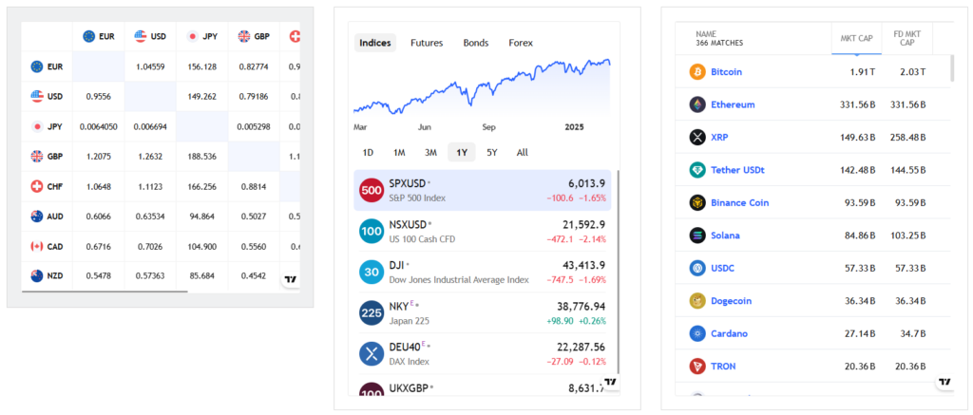Click the DEU40 DAX index icon

click(x=372, y=353)
